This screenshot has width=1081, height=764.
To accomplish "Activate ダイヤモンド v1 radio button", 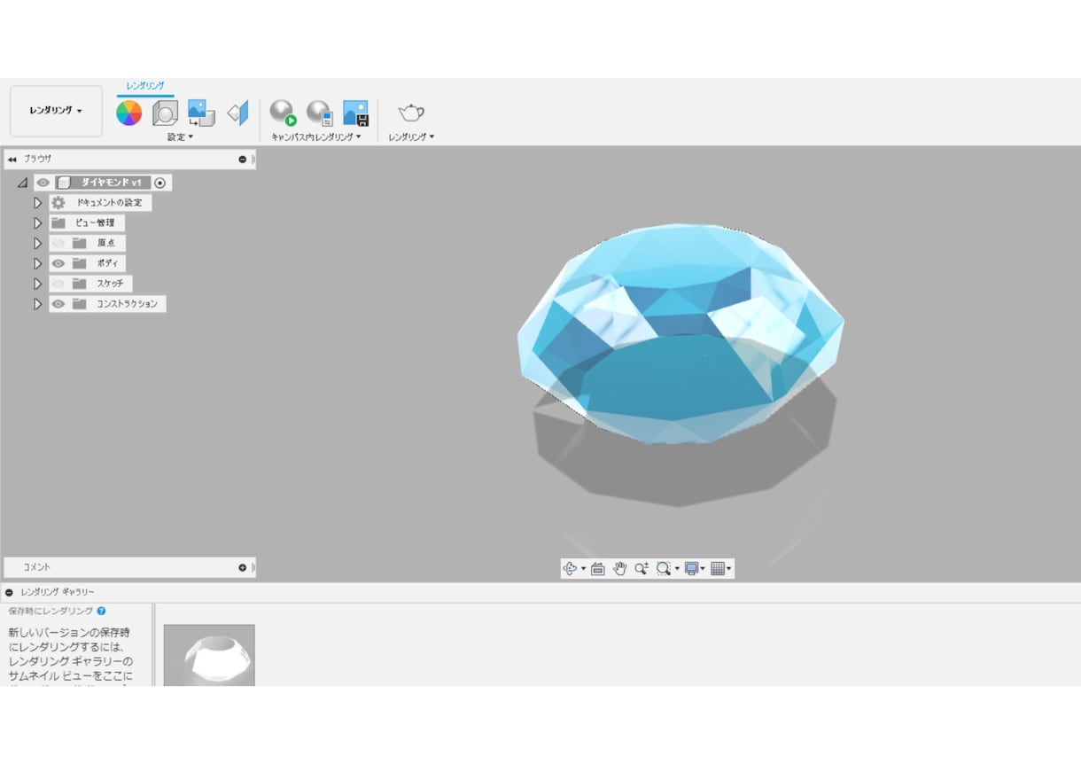I will 160,183.
